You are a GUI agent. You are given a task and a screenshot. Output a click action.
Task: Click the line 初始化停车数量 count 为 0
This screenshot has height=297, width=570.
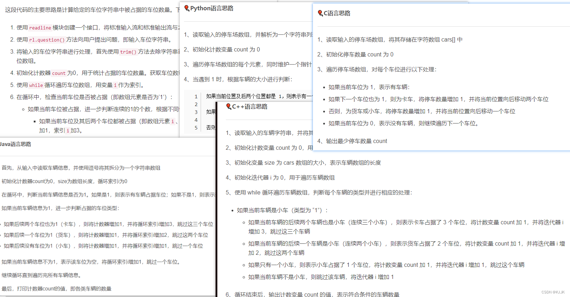point(355,54)
